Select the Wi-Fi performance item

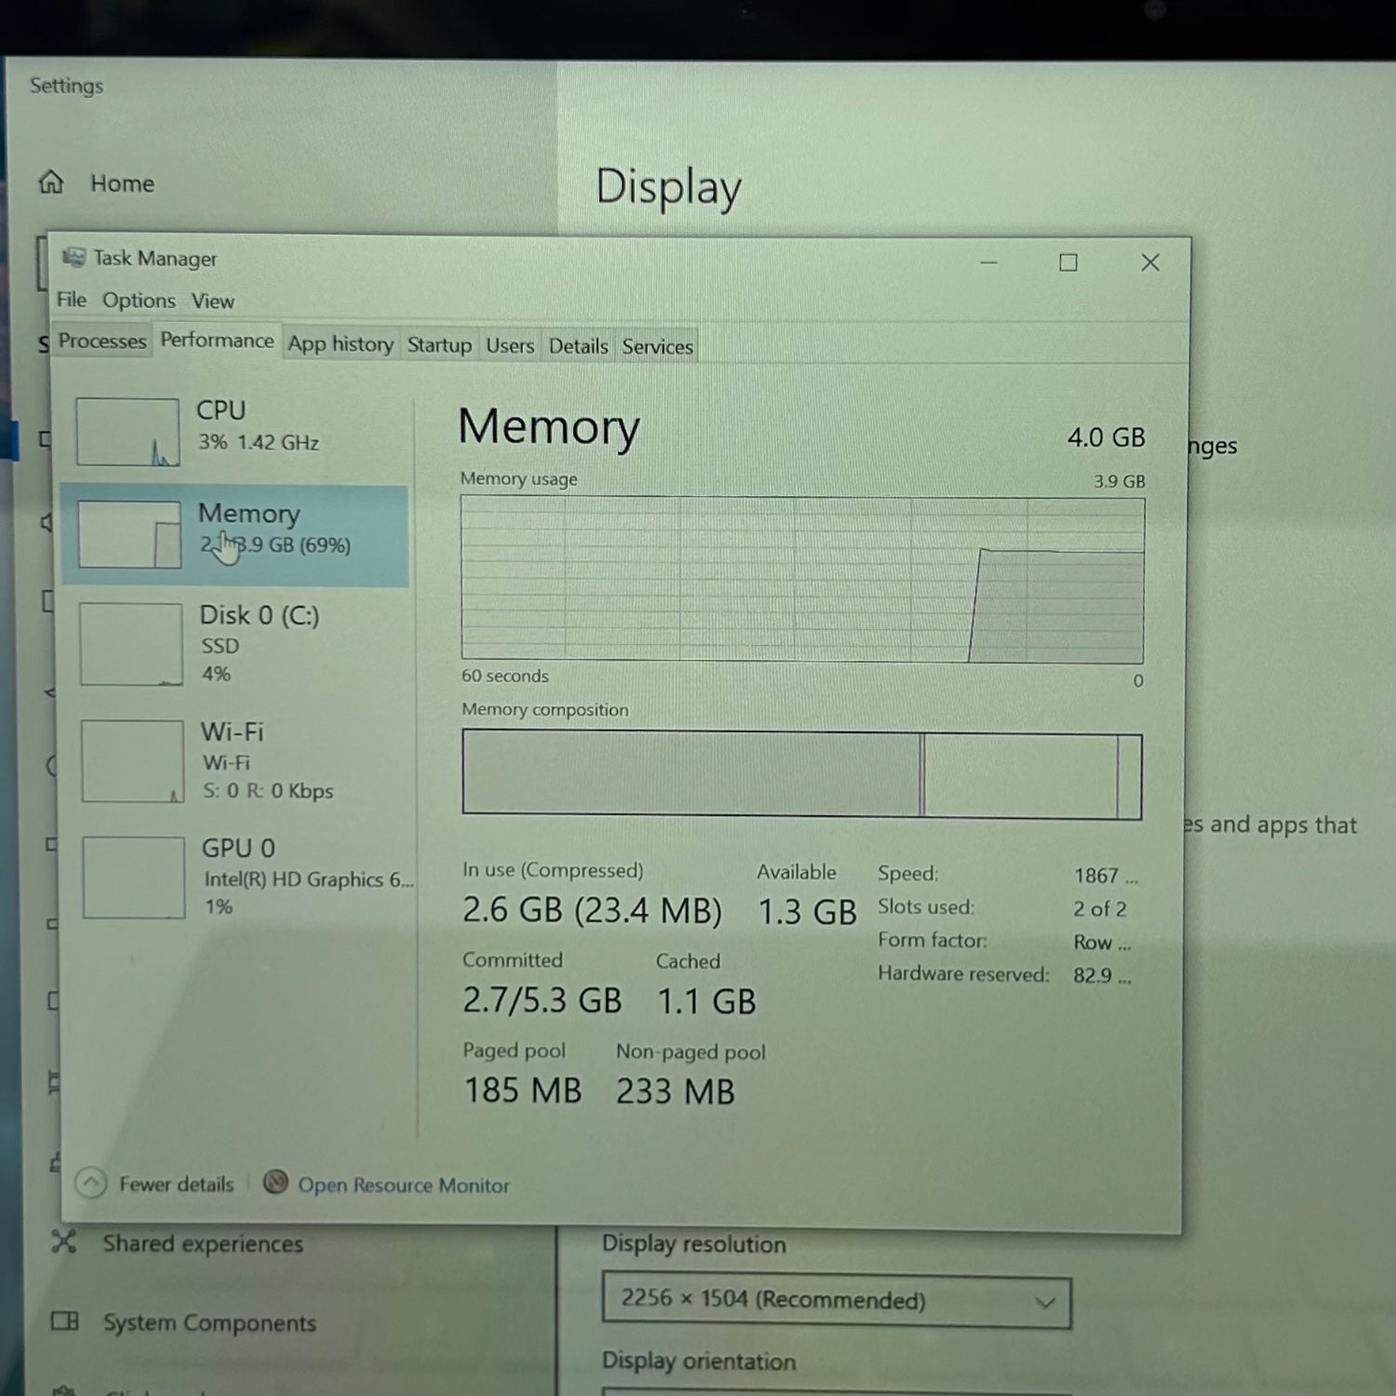point(235,760)
